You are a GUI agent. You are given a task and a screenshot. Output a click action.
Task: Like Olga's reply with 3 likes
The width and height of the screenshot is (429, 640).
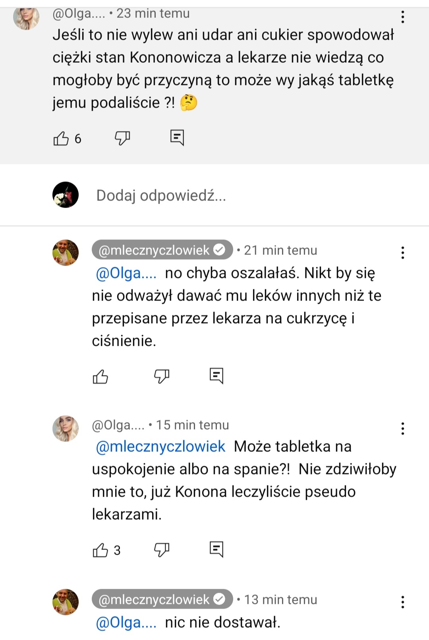100,550
